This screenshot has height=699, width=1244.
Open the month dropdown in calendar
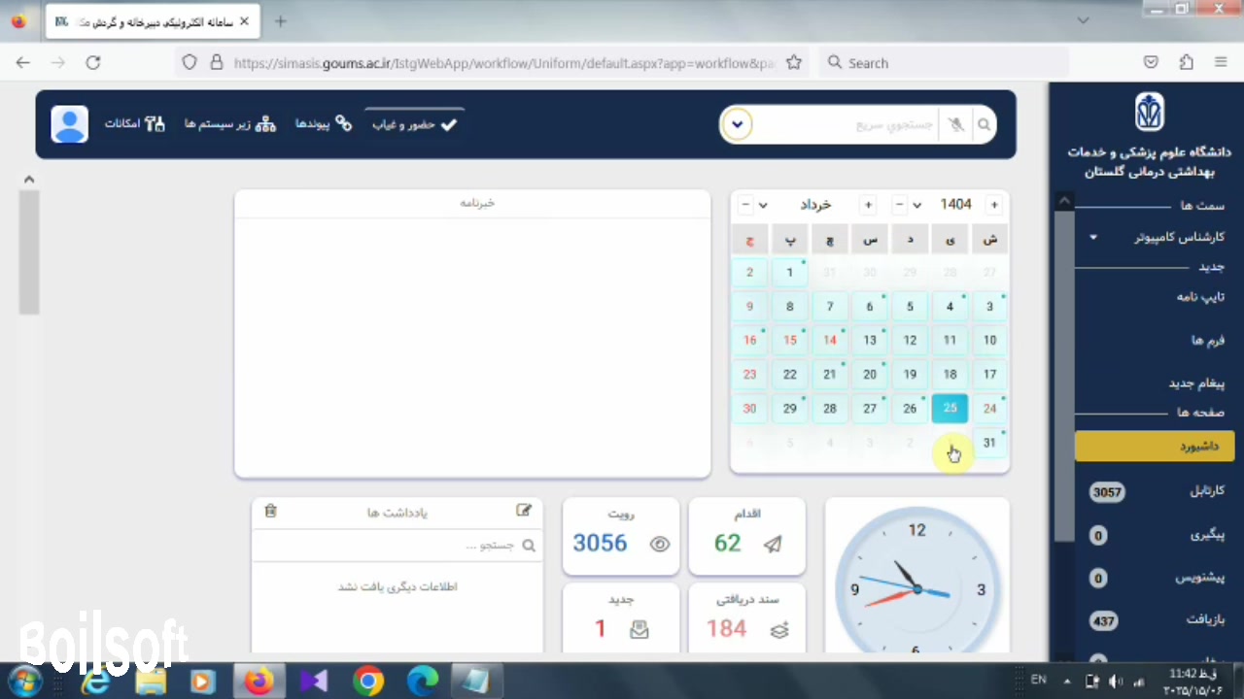(x=763, y=205)
